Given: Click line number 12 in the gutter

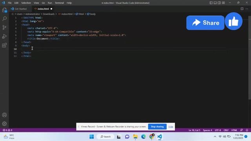Looking at the screenshot, I should tap(15, 56).
